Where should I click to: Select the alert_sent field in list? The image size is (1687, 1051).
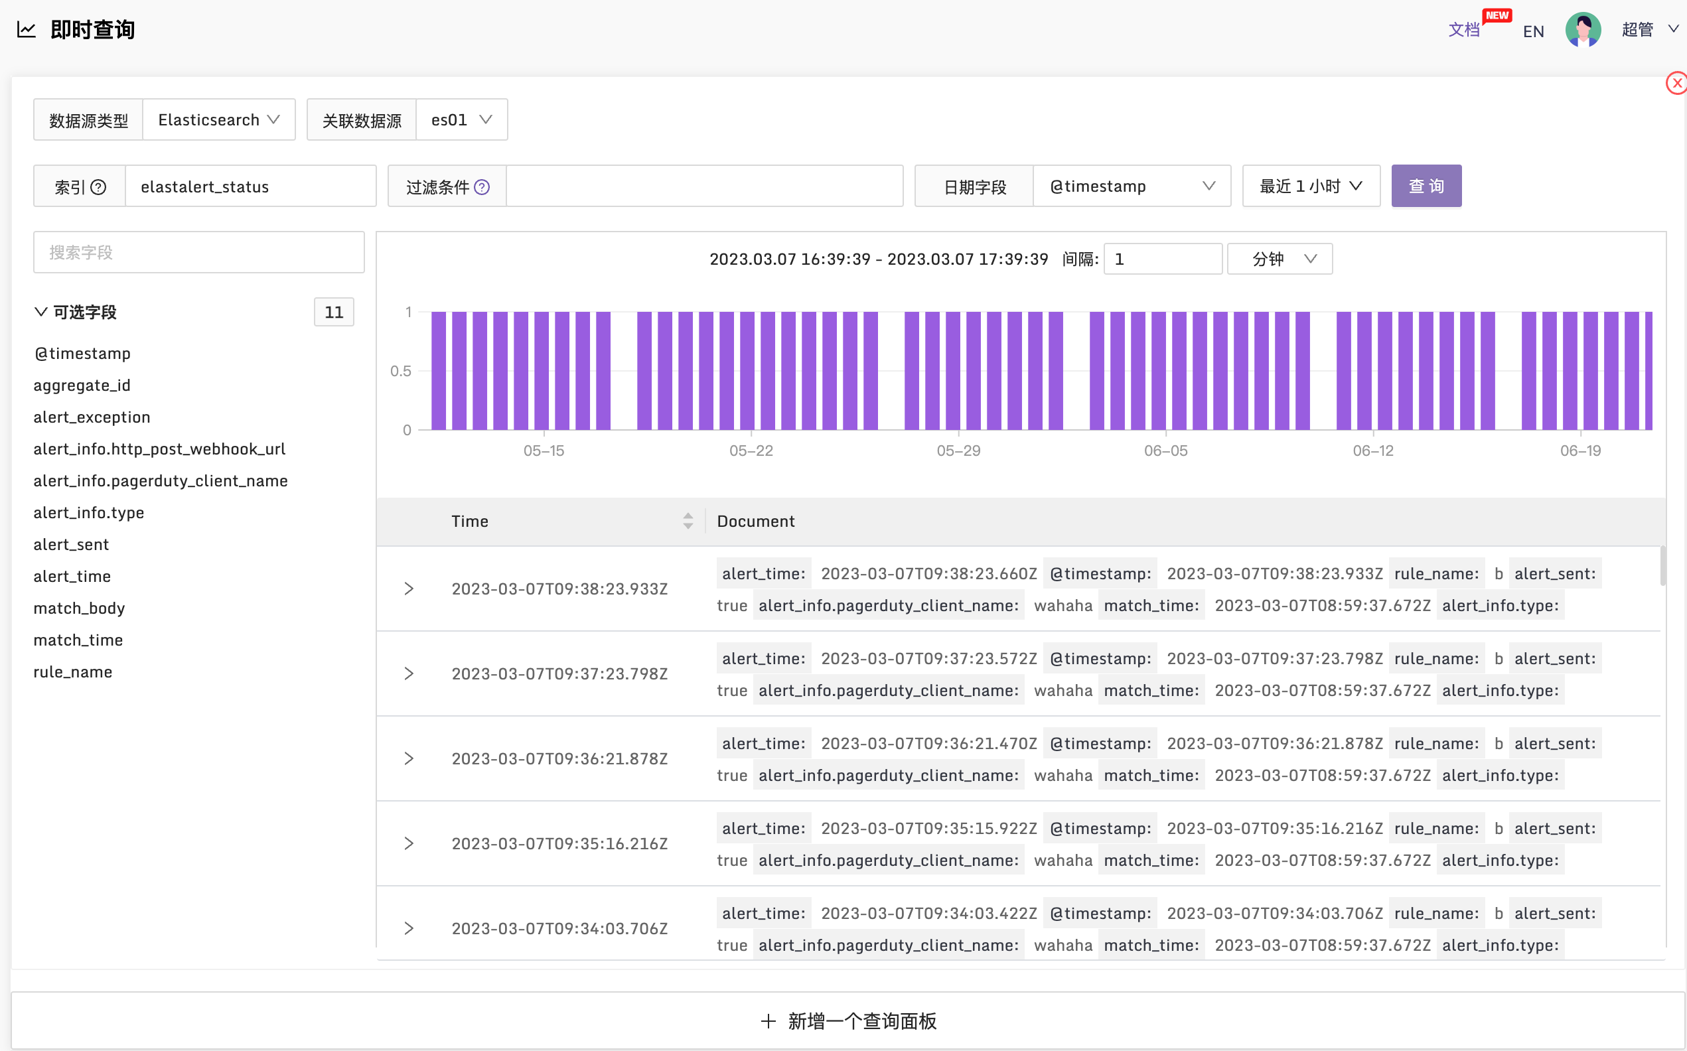click(71, 544)
